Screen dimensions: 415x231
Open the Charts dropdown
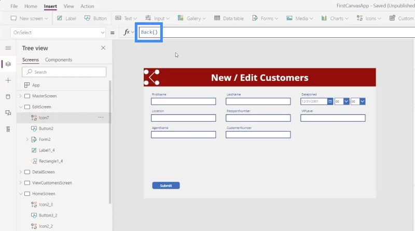pyautogui.click(x=335, y=18)
